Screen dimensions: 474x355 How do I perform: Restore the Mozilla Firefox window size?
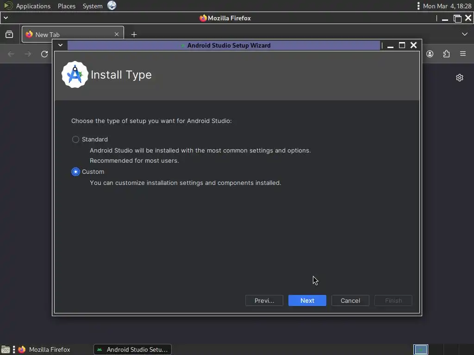click(457, 18)
